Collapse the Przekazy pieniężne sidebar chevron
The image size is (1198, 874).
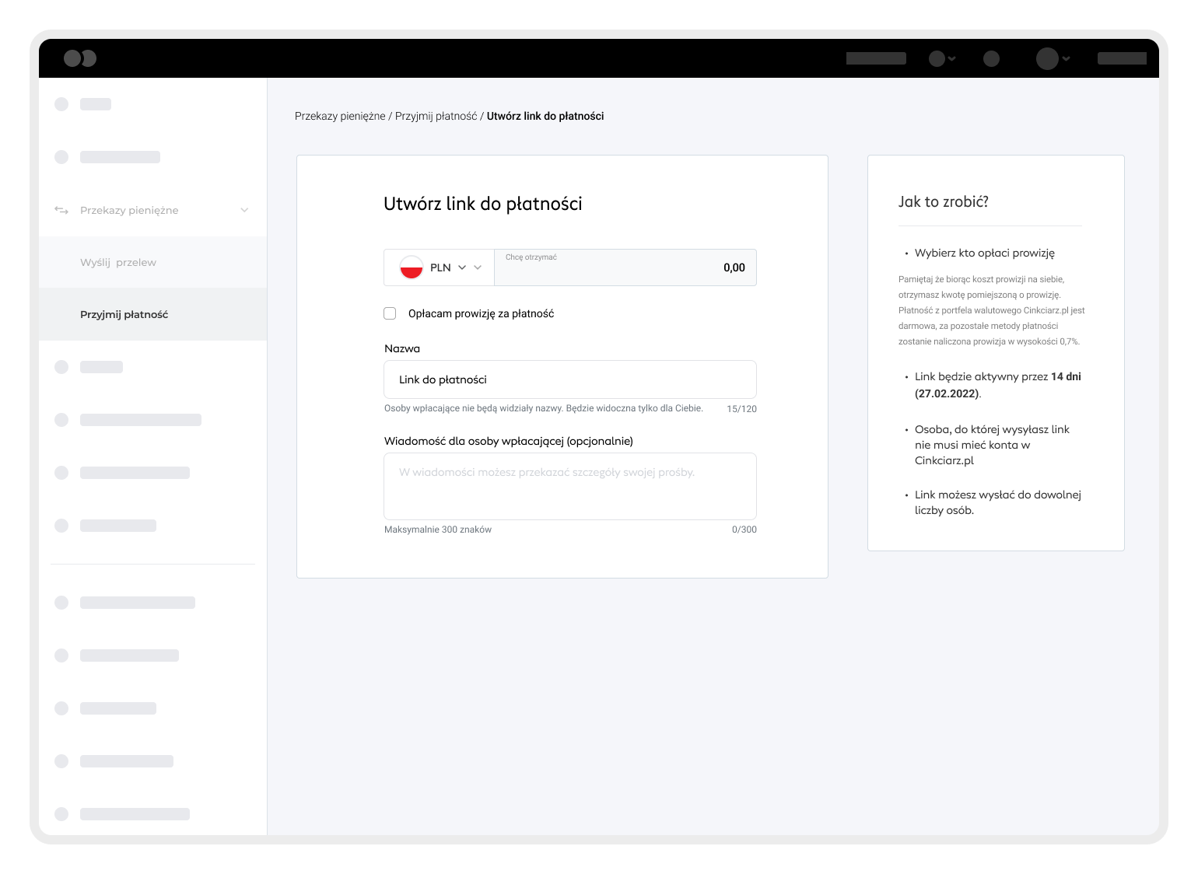(244, 210)
